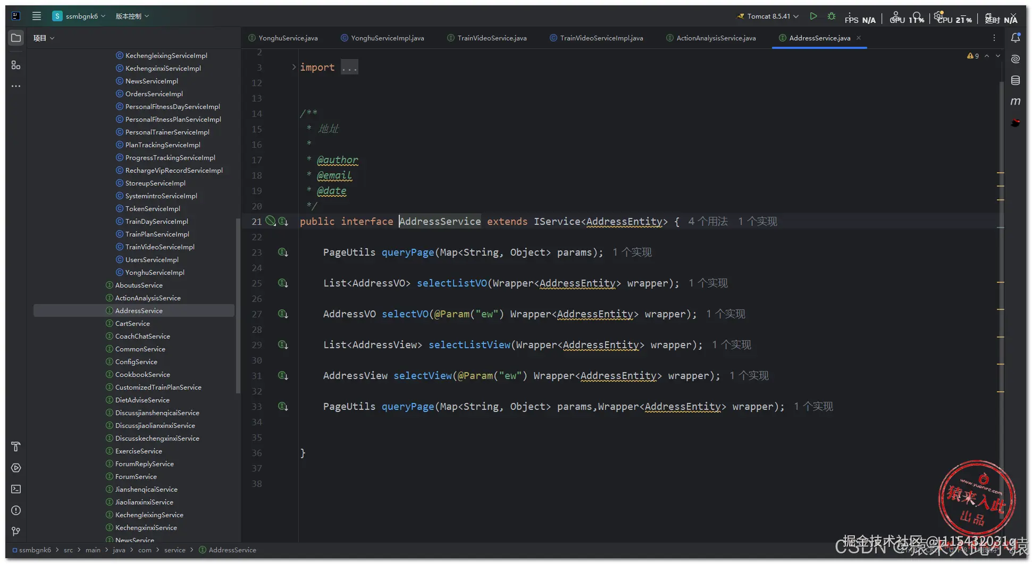Open the main hamburger menu
Screen dimensions: 1032x564
[37, 16]
